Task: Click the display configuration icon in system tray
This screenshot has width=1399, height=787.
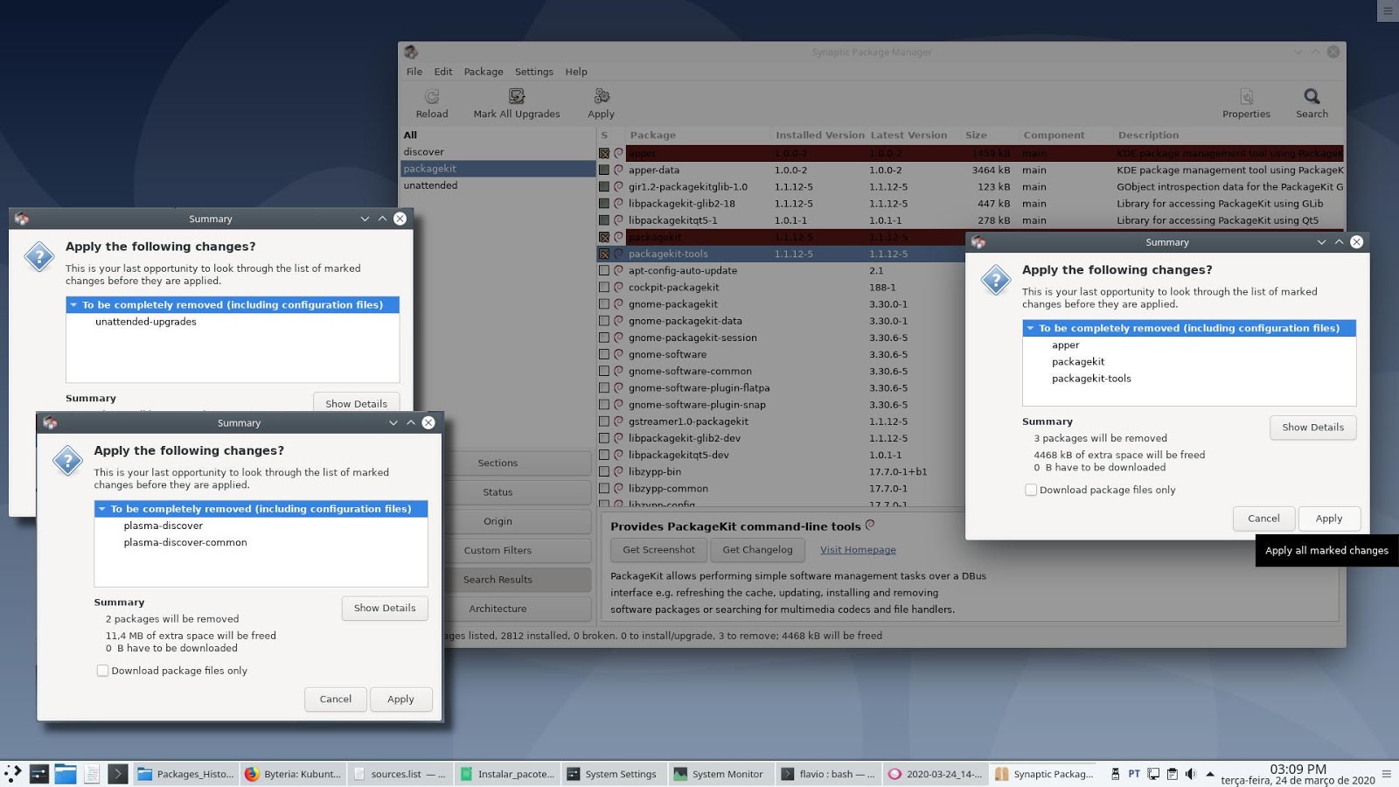Action: point(1153,774)
